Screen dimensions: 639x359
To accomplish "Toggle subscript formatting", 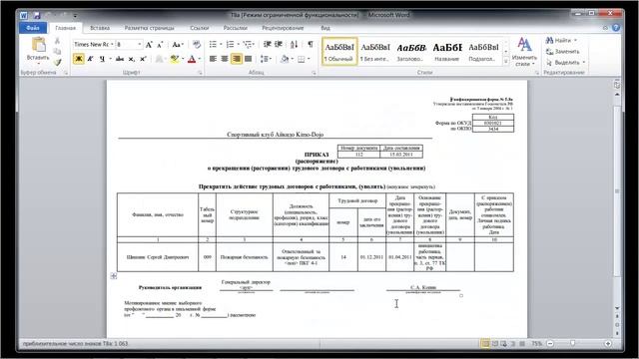I will (131, 59).
